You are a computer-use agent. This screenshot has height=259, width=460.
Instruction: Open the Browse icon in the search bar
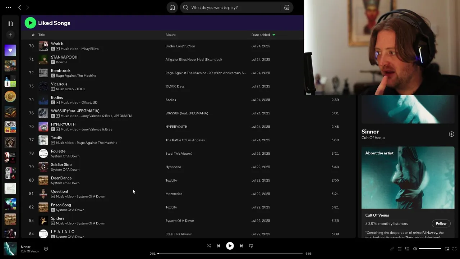[x=287, y=7]
